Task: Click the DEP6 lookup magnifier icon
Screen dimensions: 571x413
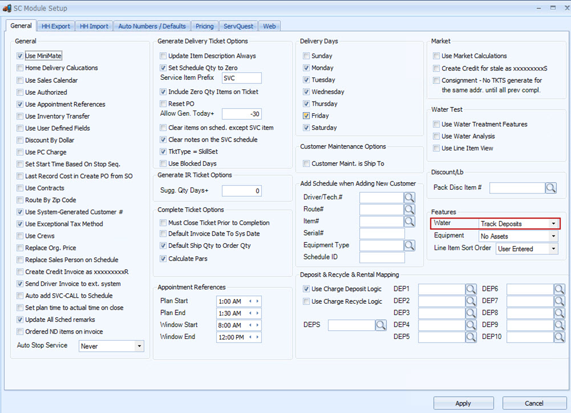Action: (x=559, y=289)
